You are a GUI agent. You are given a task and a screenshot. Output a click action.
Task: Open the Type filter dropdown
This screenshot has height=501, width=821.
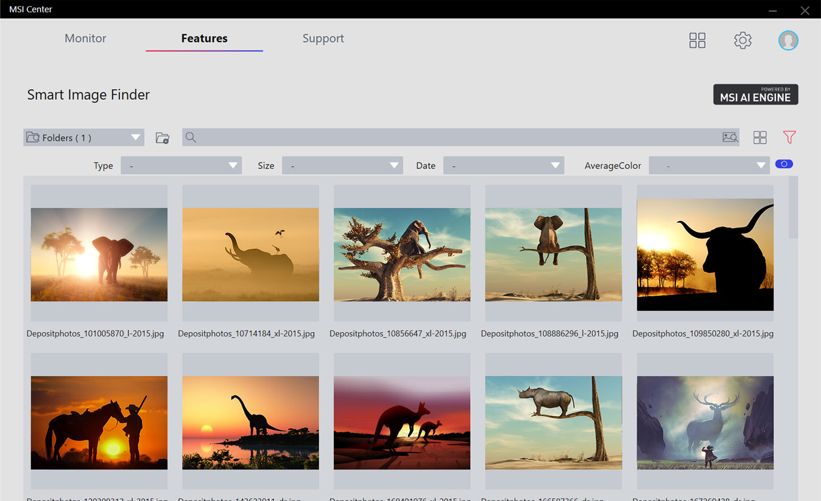coord(181,166)
